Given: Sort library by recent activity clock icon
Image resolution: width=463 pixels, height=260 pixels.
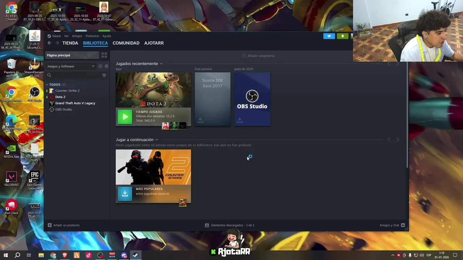Looking at the screenshot, I should click(100, 66).
